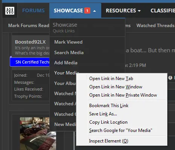Open the Classifieds tab
This screenshot has width=175, height=150.
tap(163, 11)
